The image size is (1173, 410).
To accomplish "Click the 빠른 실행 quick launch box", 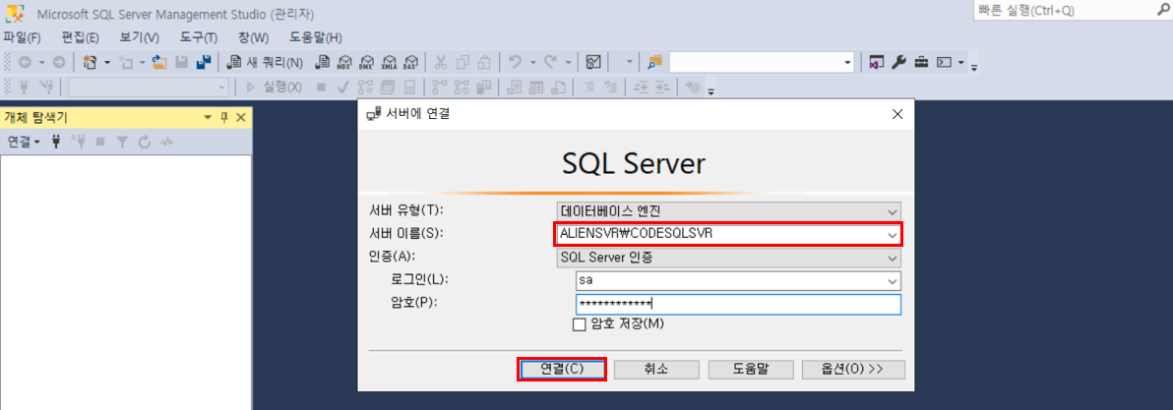I will click(x=1072, y=11).
